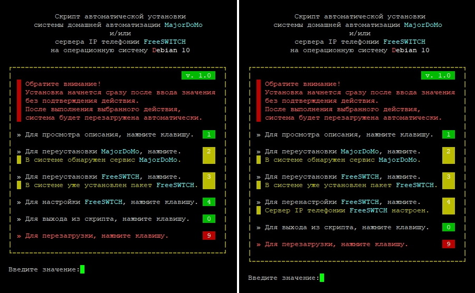Click 'Для просмотра описания' line in right terminal
Viewport: 475px width, 293px height.
(349, 134)
